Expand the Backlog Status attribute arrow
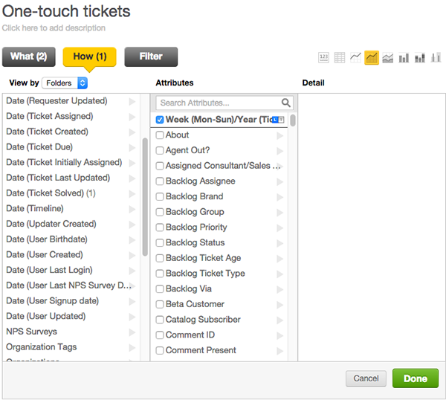The image size is (446, 400). [x=280, y=243]
